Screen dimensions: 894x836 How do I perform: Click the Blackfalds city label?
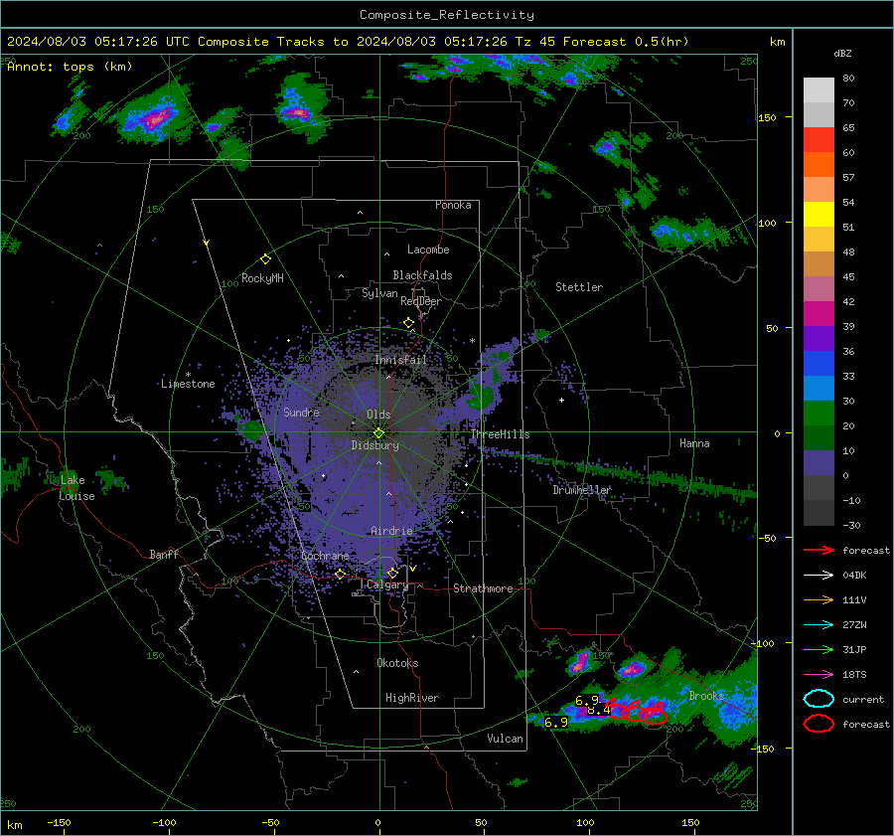(422, 275)
